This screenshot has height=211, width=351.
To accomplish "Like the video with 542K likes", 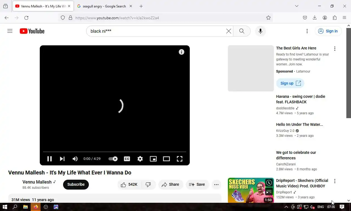I will click(129, 184).
